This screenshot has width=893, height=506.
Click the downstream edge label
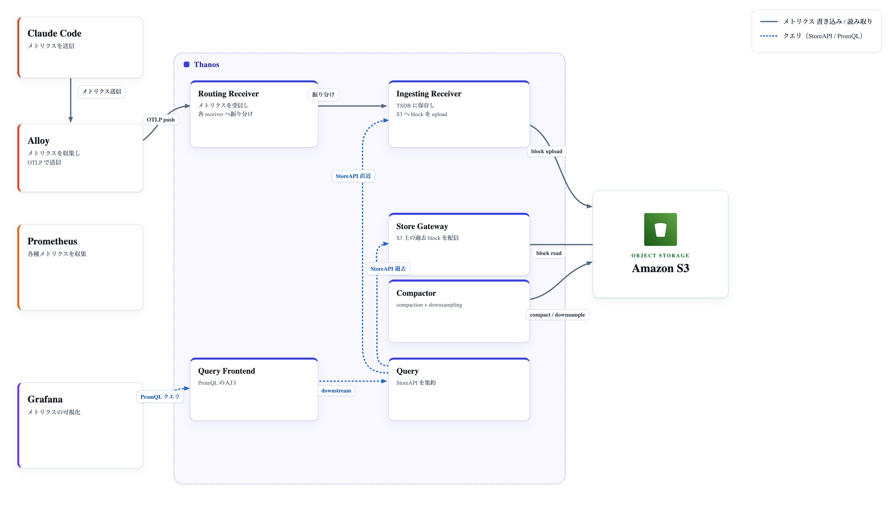click(336, 390)
